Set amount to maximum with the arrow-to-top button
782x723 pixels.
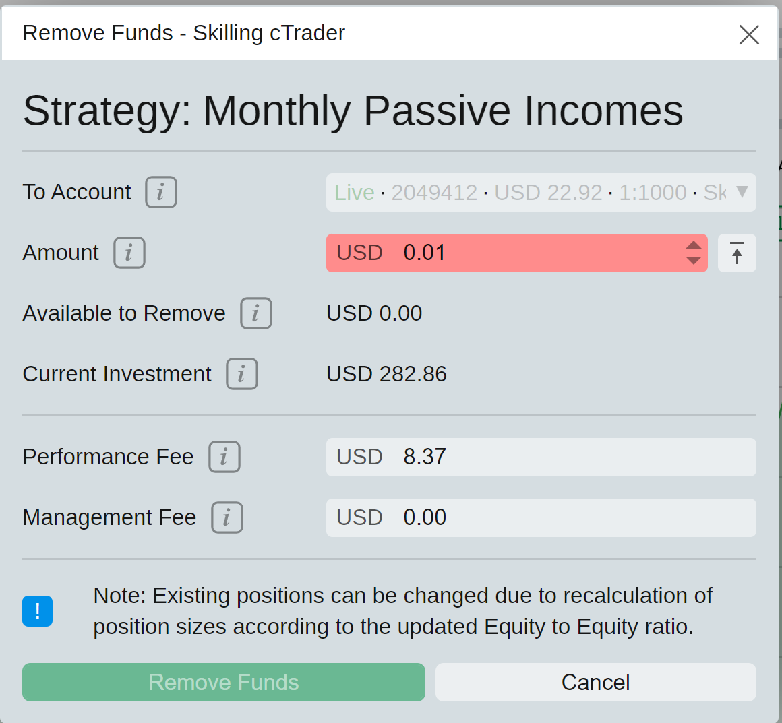[x=737, y=253]
